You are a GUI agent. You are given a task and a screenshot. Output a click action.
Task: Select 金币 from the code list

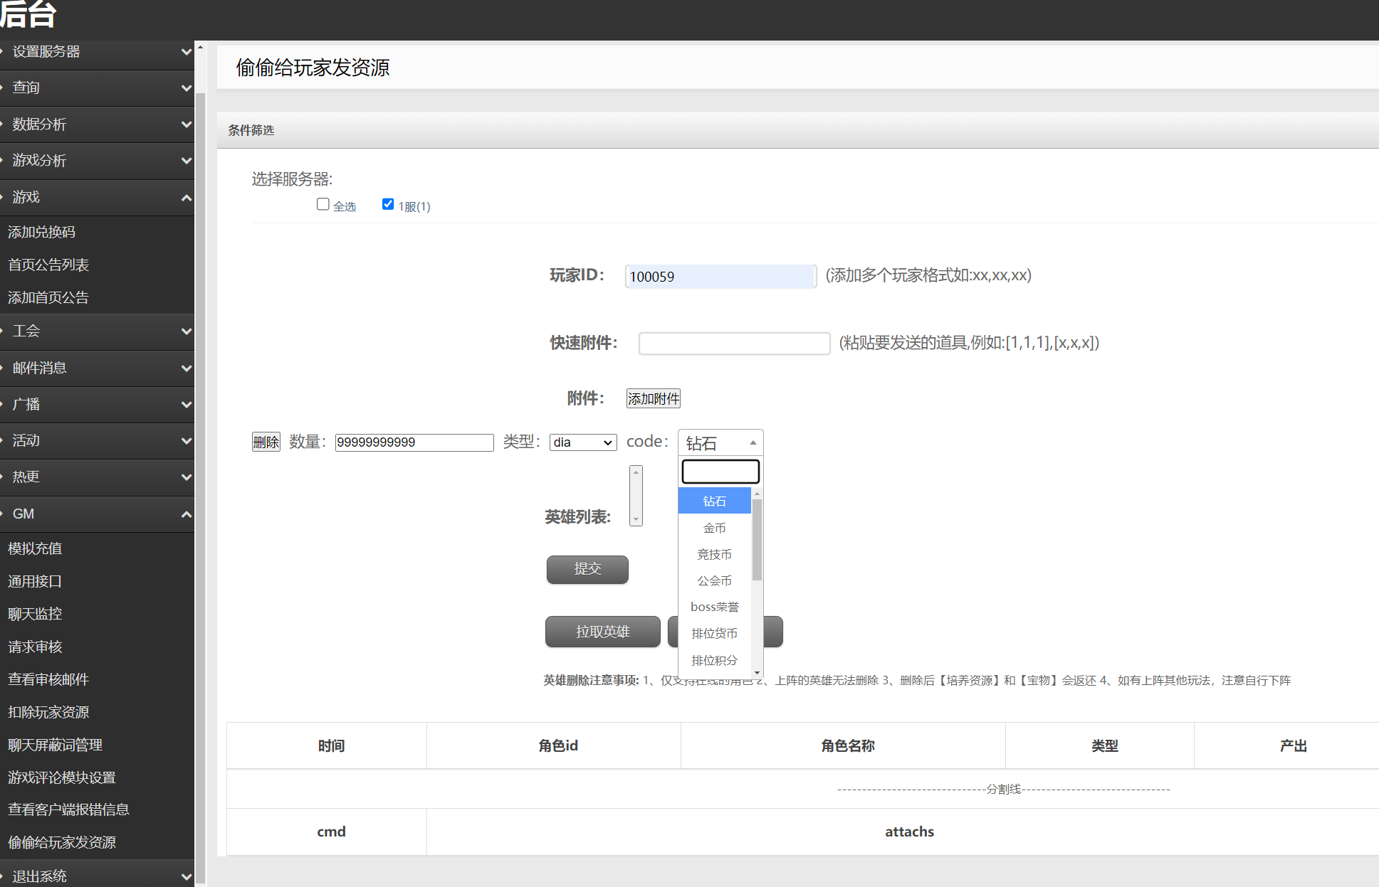(714, 528)
